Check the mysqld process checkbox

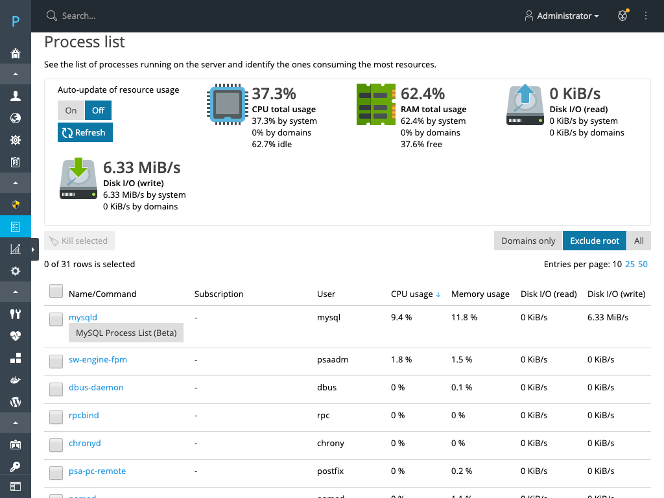[56, 319]
